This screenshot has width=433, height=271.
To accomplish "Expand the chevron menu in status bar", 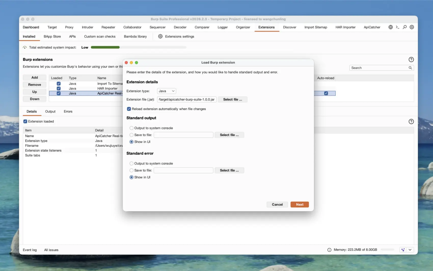I will point(410,250).
